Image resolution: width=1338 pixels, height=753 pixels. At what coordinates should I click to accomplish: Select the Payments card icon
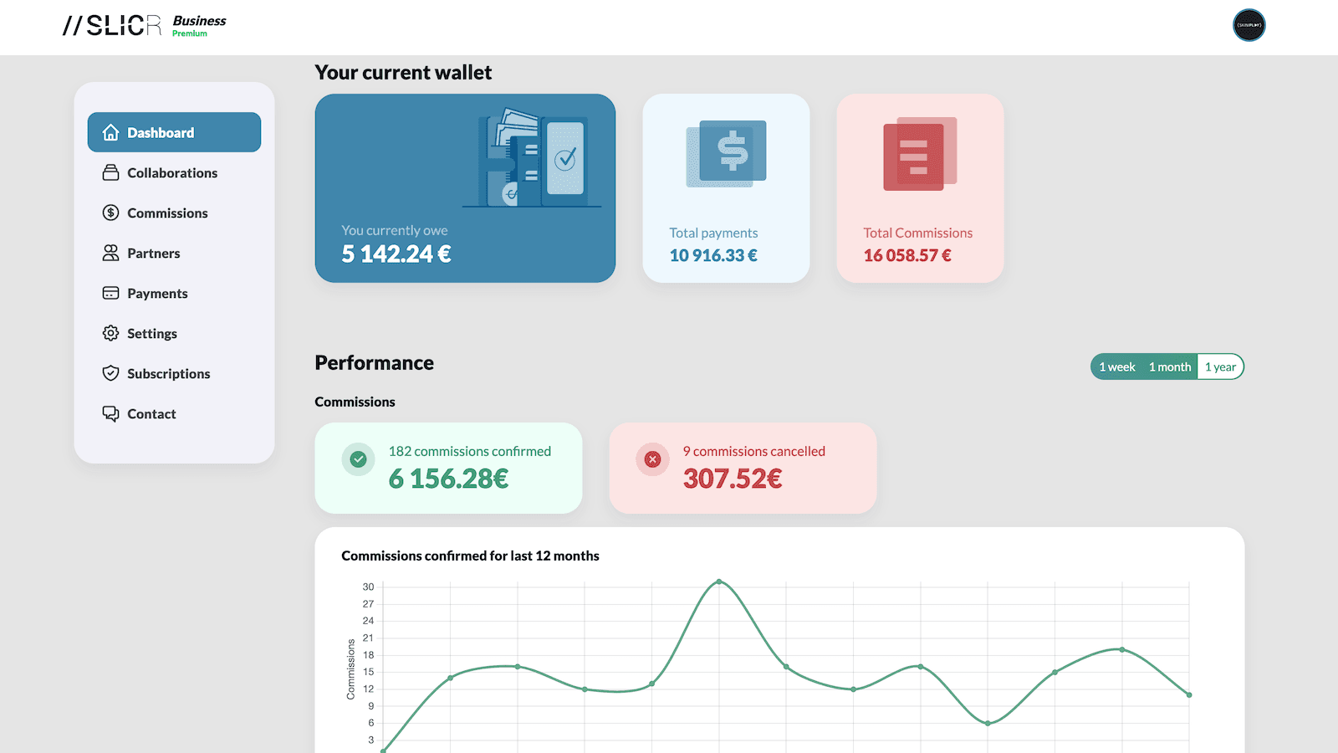point(110,293)
